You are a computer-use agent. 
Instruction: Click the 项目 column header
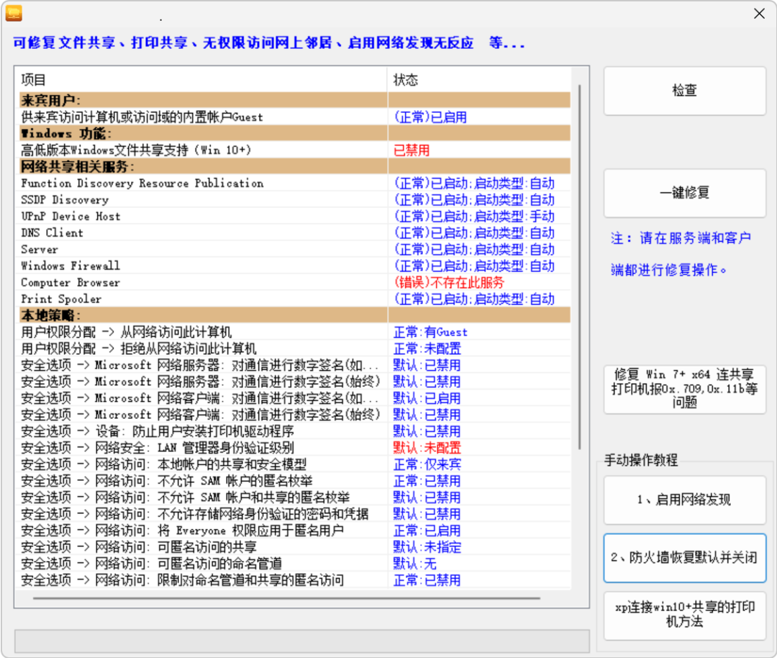[x=203, y=80]
